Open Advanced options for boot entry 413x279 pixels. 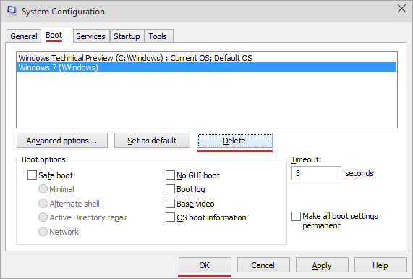[x=62, y=141]
